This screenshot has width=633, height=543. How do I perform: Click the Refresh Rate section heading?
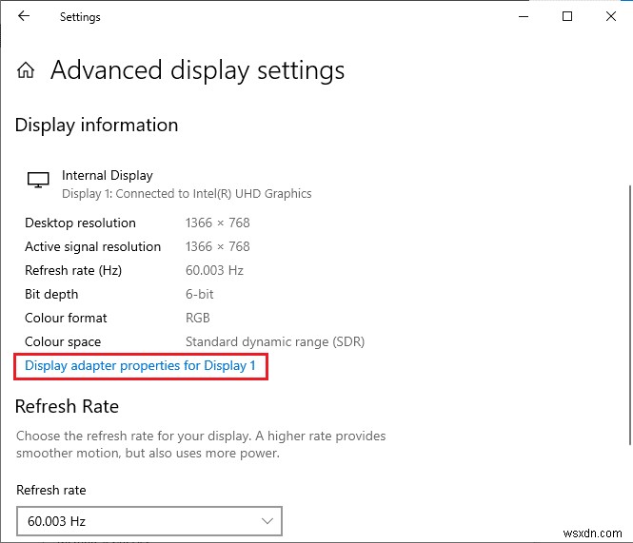(x=67, y=406)
